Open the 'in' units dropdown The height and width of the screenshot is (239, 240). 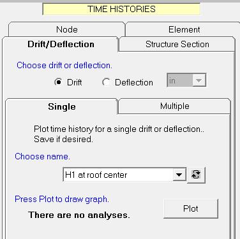(x=186, y=80)
